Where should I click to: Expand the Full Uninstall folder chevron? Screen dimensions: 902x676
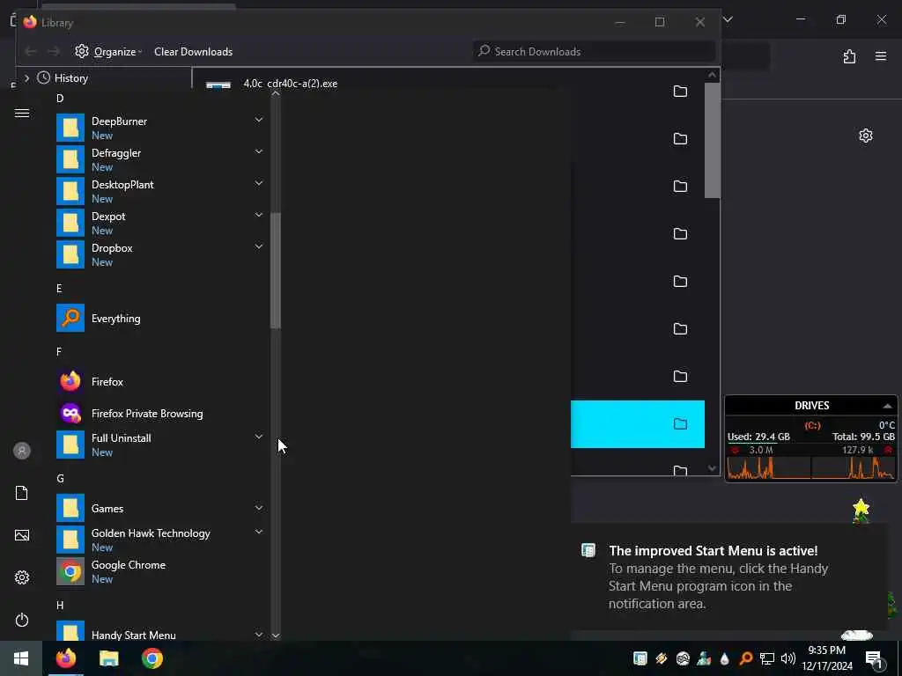tap(259, 437)
